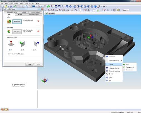Click the Pick Bodies button
The image size is (141, 113).
pos(17,22)
